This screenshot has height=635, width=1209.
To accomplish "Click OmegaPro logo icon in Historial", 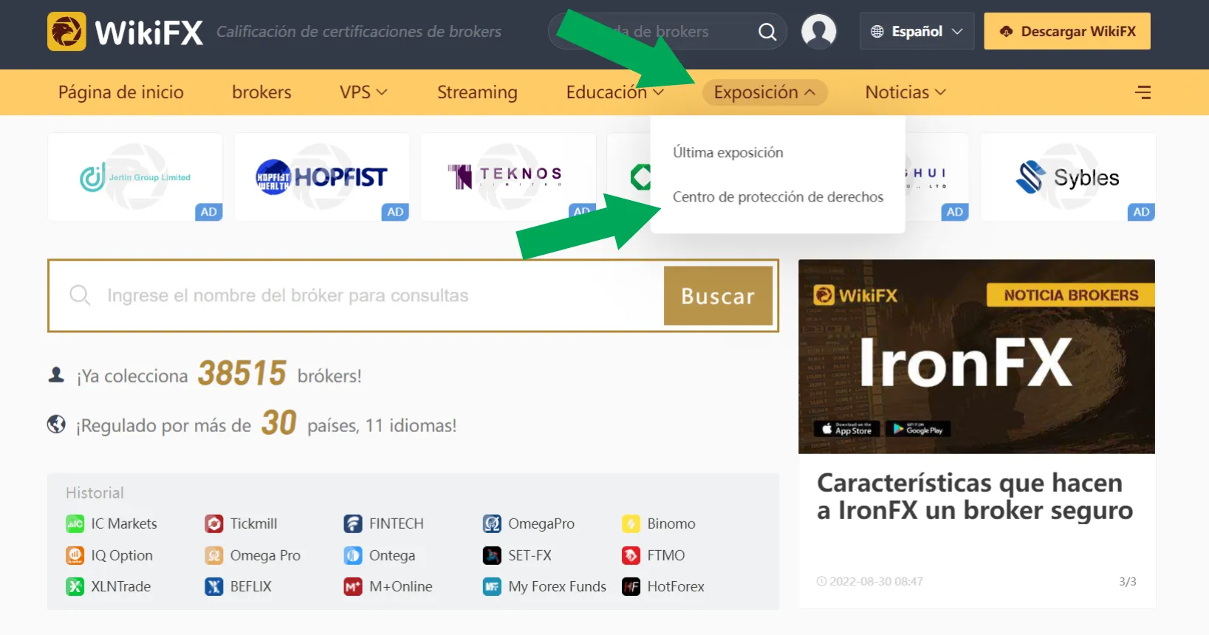I will [x=492, y=524].
